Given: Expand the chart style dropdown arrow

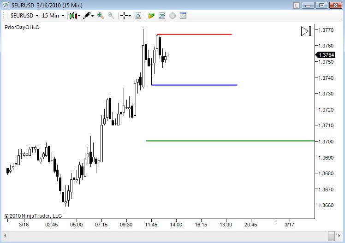Looking at the screenshot, I should coord(79,16).
